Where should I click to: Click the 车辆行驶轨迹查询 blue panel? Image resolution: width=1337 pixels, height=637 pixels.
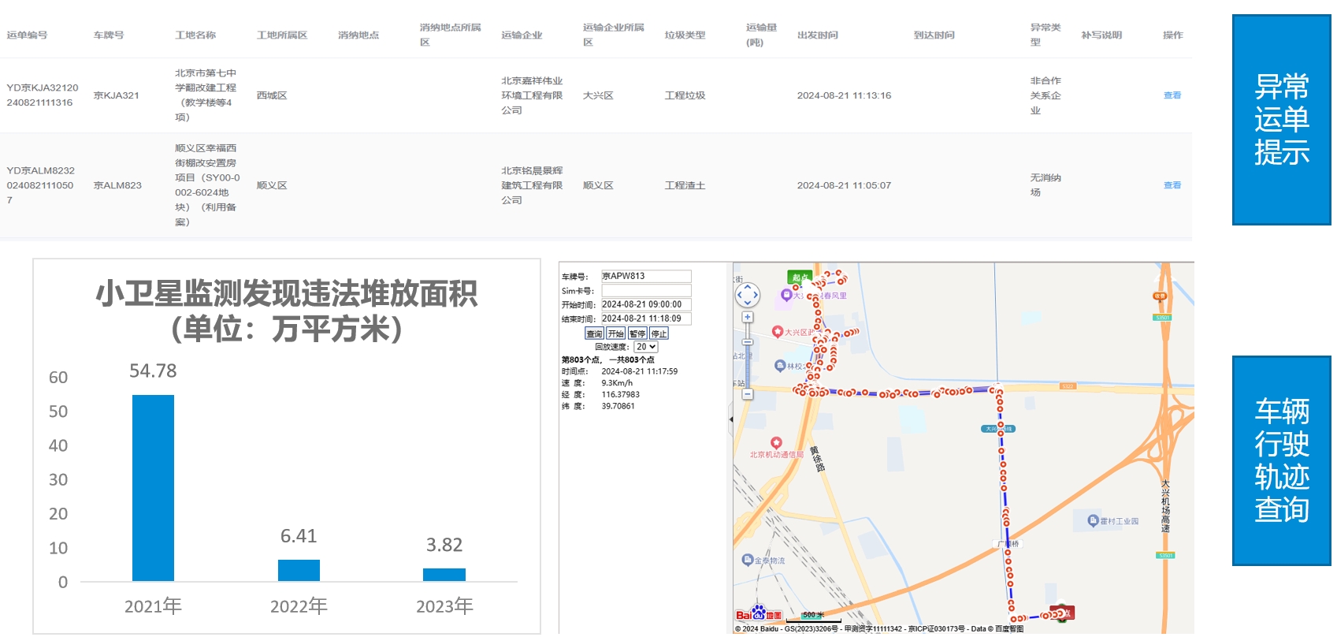(x=1282, y=460)
